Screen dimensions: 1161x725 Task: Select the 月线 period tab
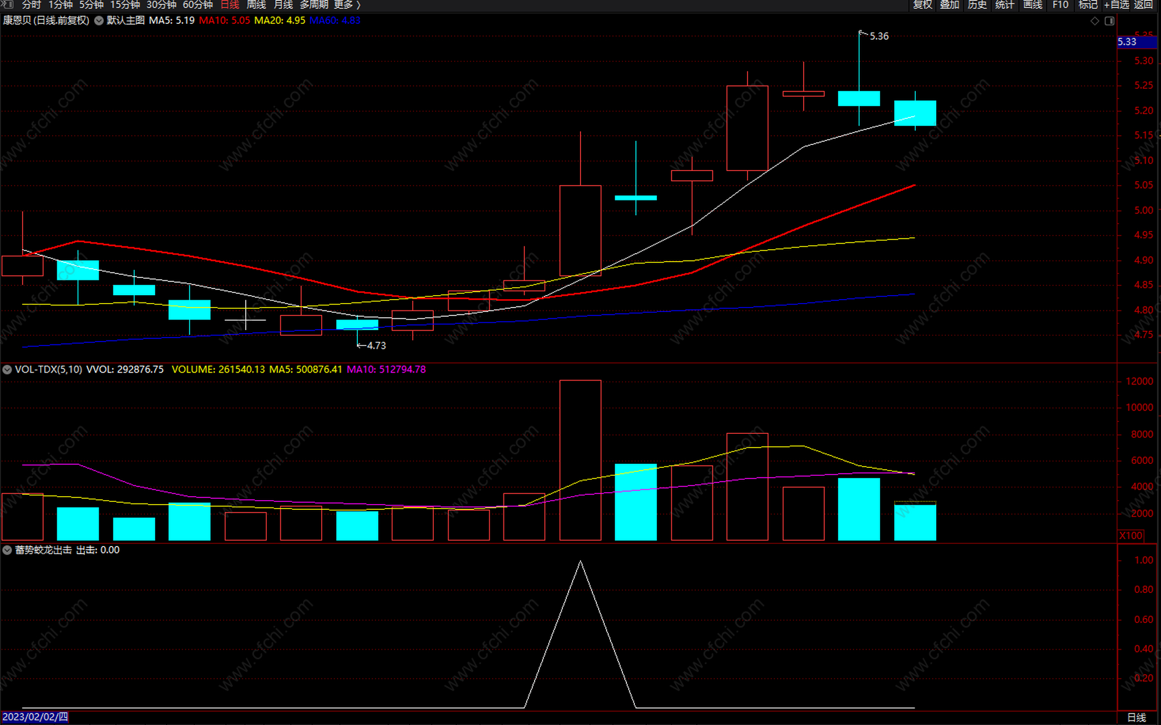coord(283,5)
